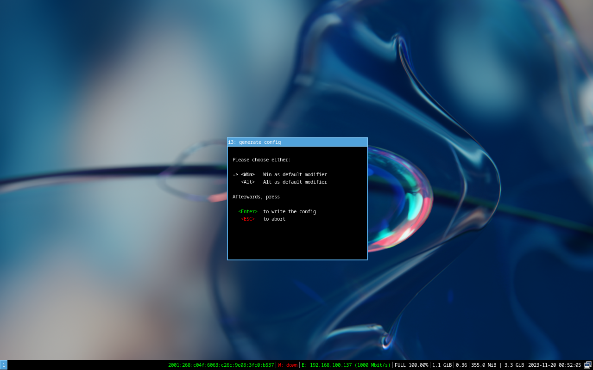The height and width of the screenshot is (370, 593).
Task: Click 'to abort' text
Action: pos(274,219)
